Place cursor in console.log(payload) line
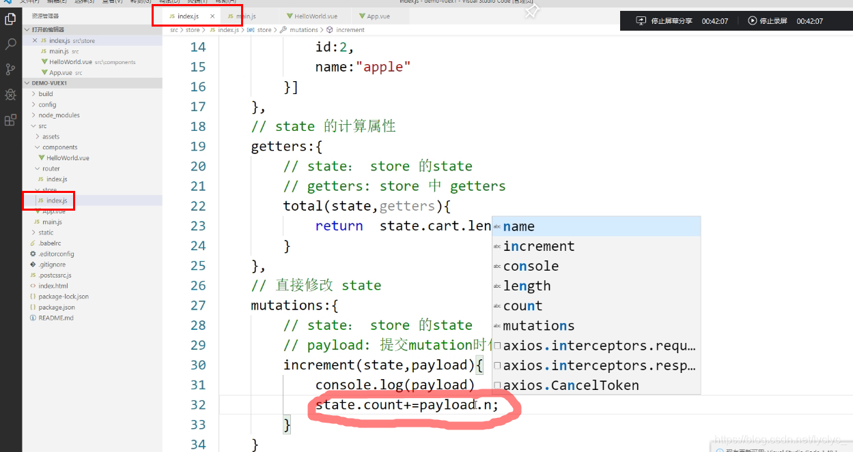This screenshot has height=452, width=853. [395, 385]
